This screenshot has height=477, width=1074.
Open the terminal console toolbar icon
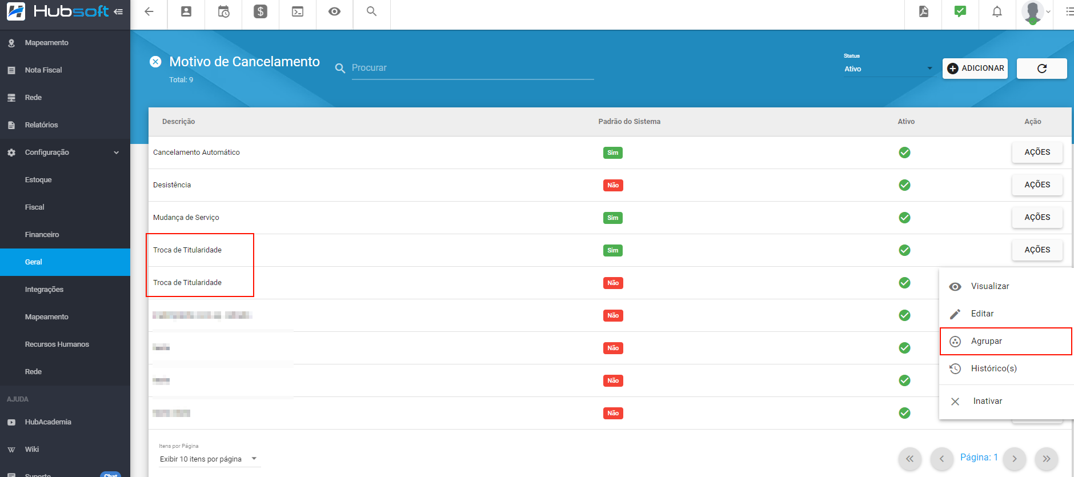298,11
